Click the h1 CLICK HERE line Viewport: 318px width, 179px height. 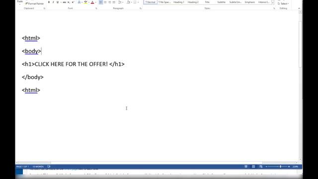tap(73, 64)
